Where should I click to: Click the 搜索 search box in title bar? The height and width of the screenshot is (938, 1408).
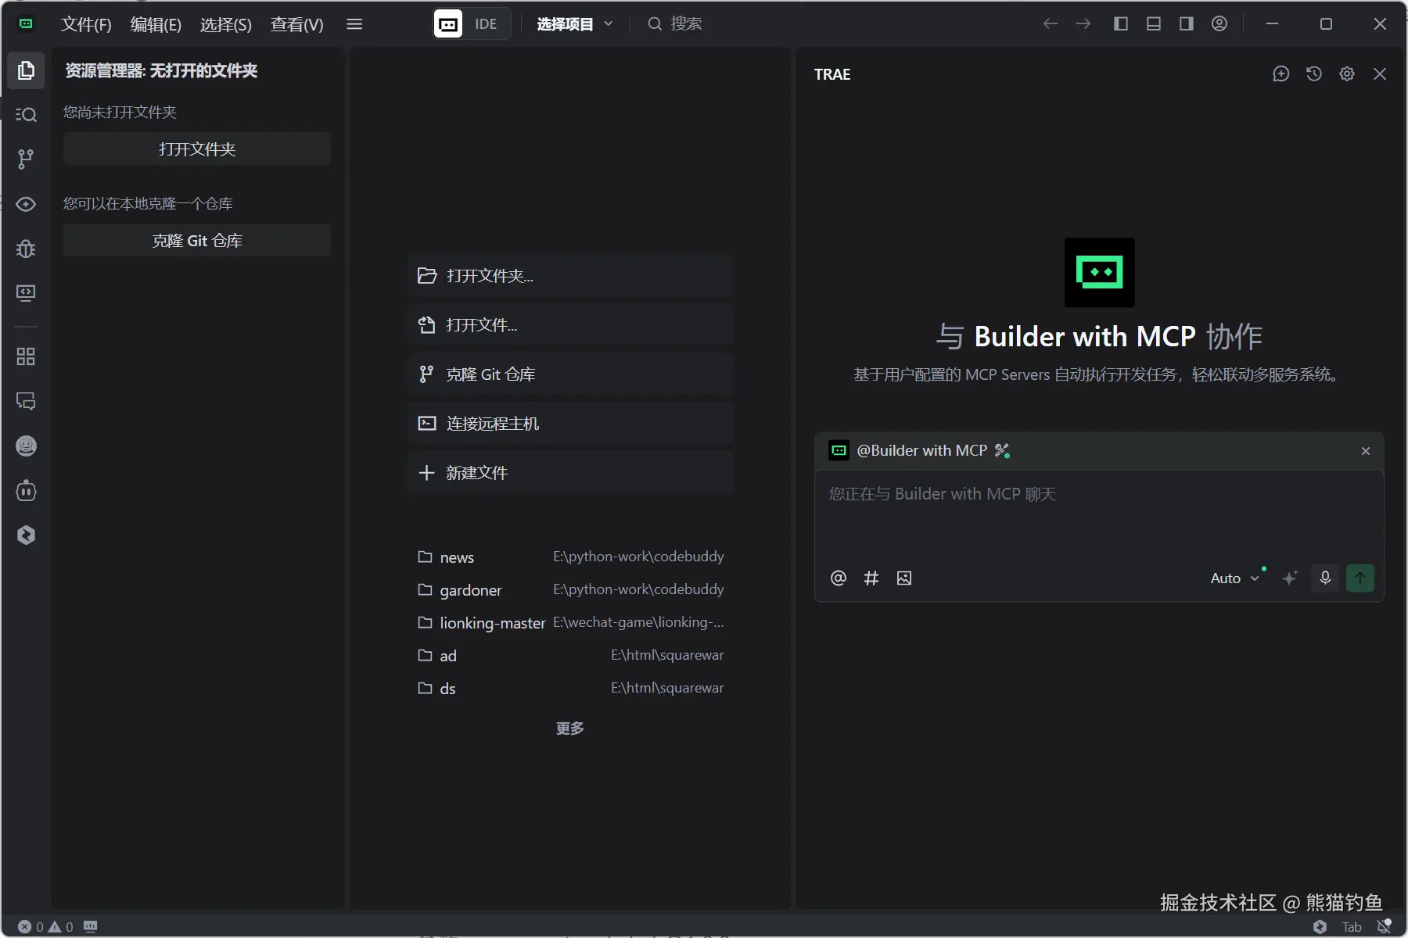(675, 24)
